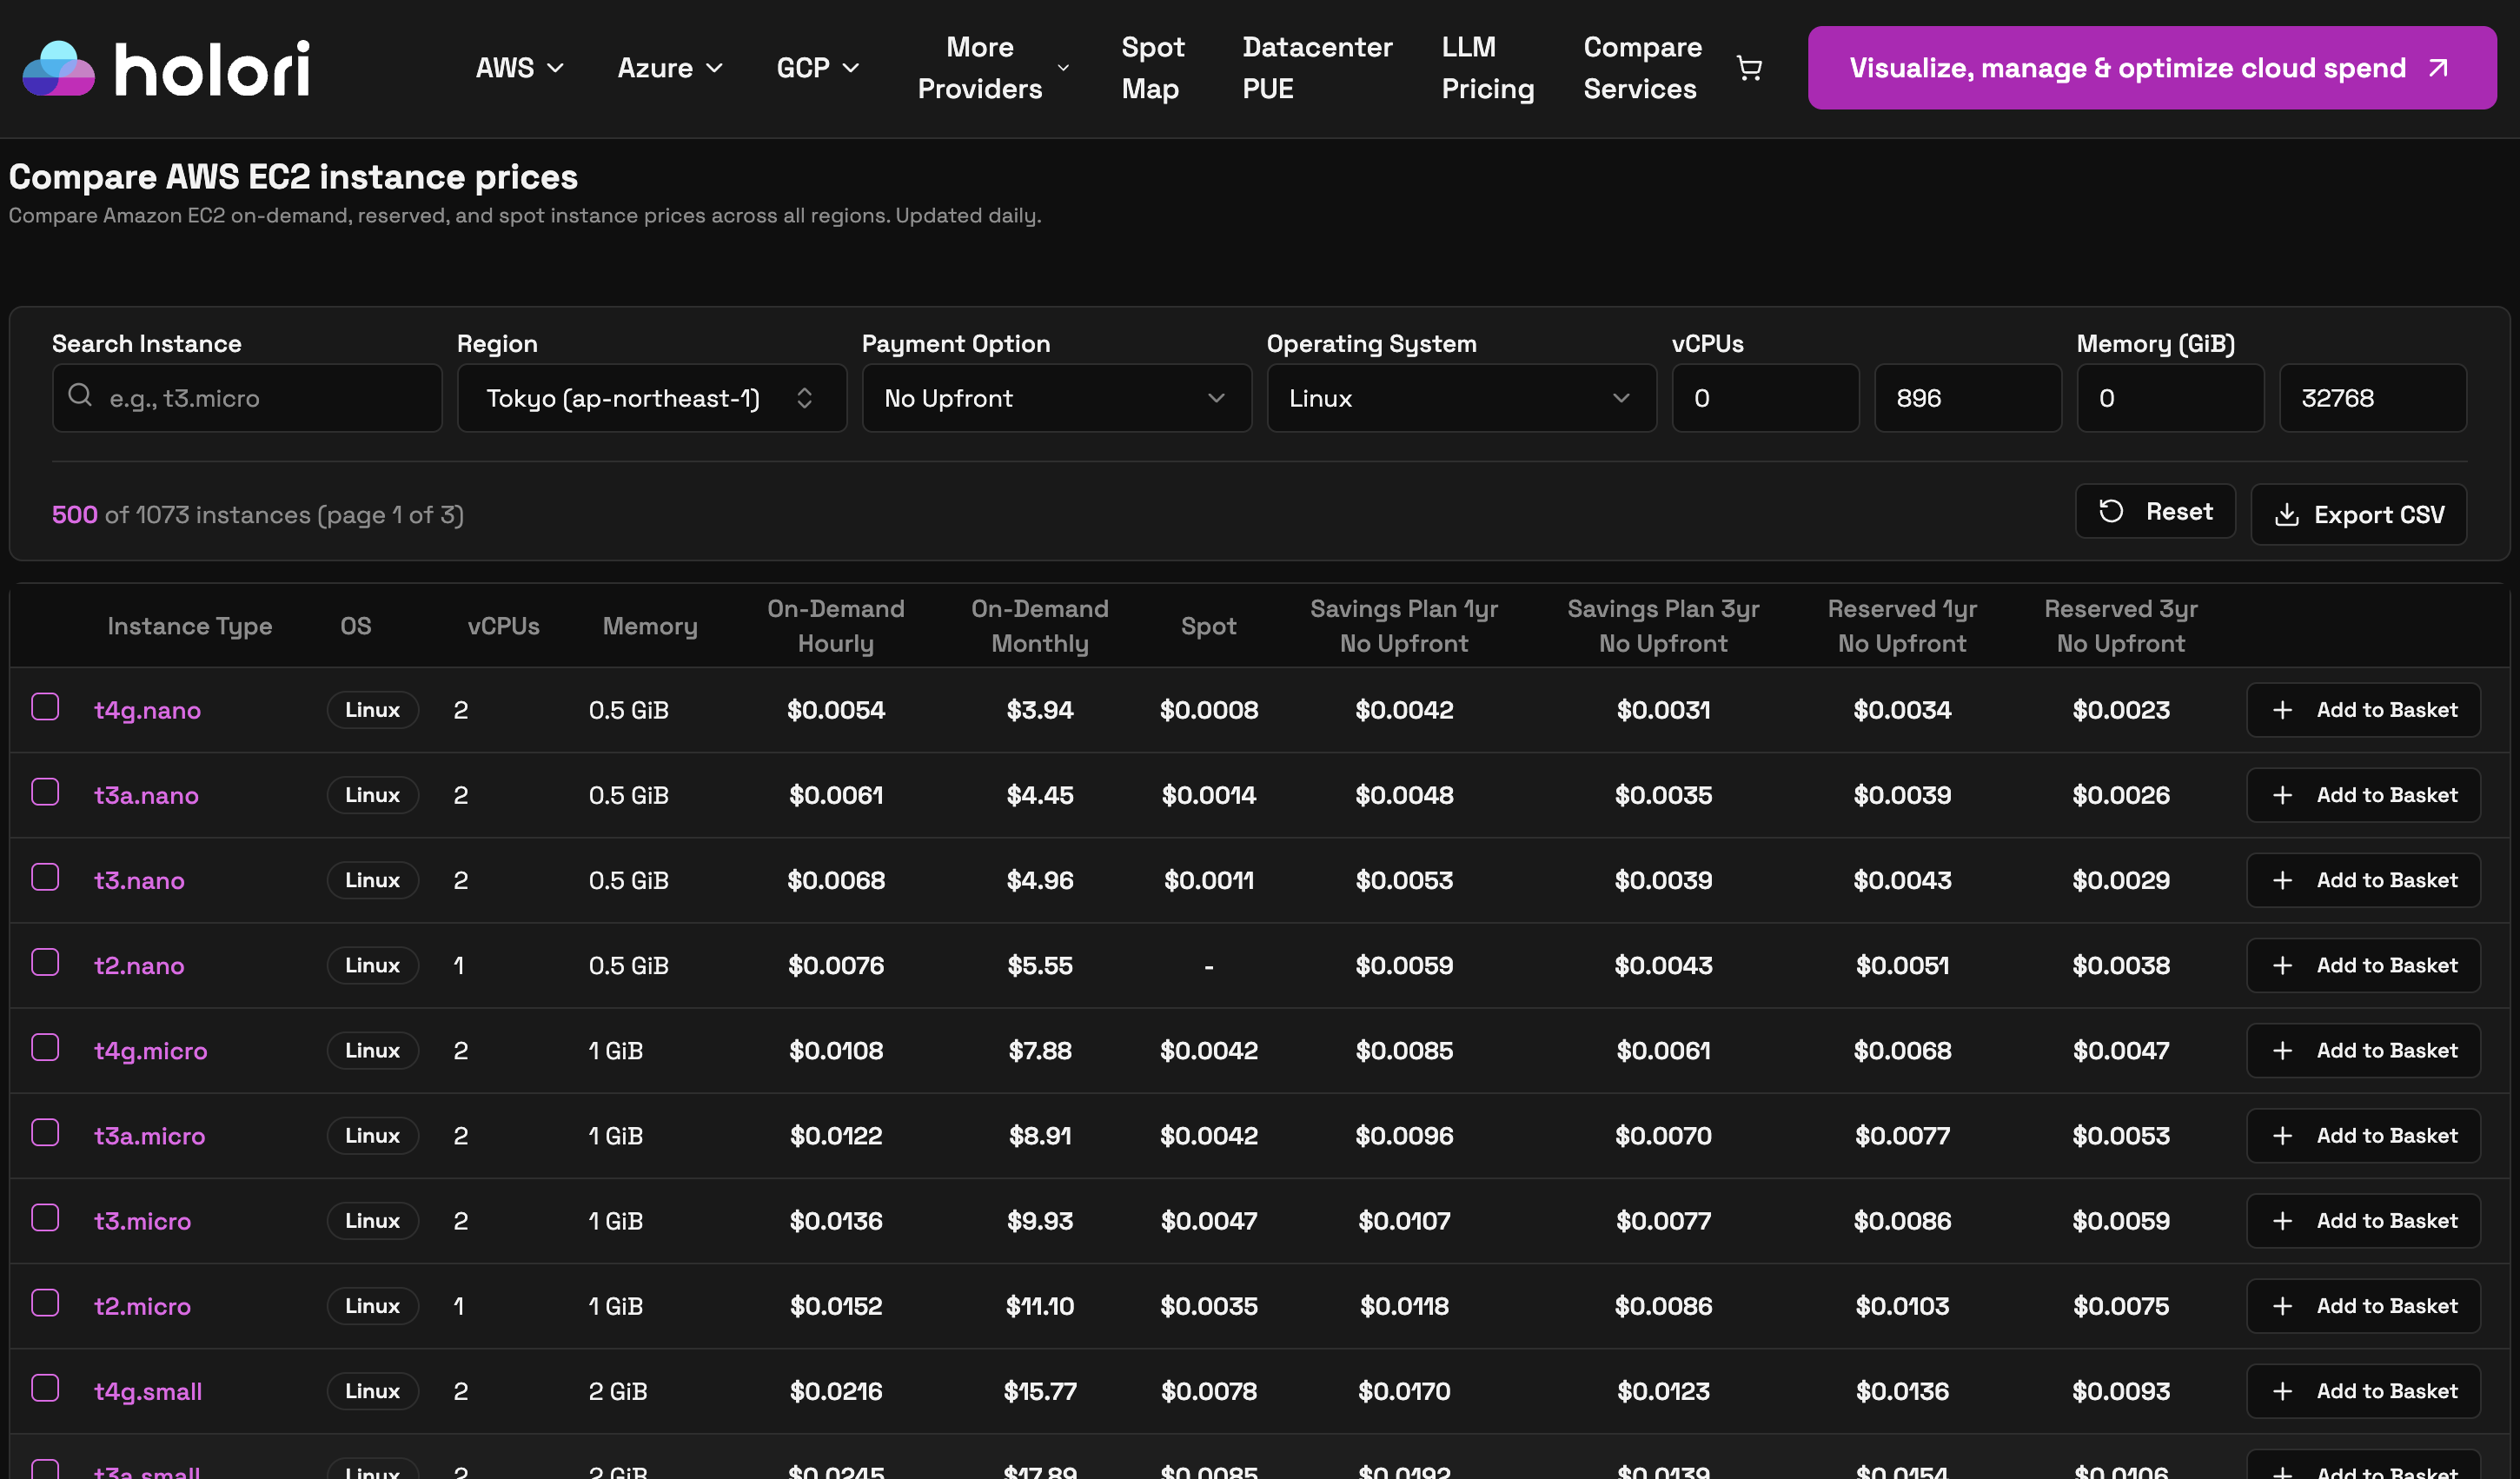Click the plus icon in t2.micro row

2282,1306
